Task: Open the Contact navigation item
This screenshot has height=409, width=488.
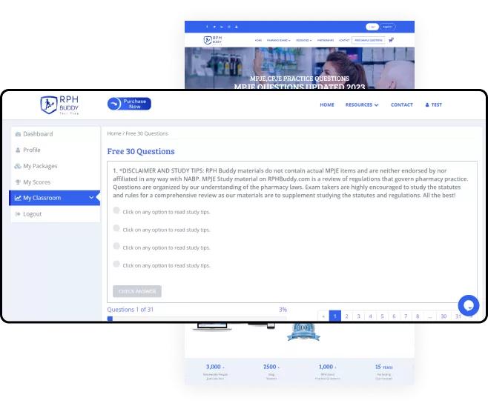Action: [402, 105]
